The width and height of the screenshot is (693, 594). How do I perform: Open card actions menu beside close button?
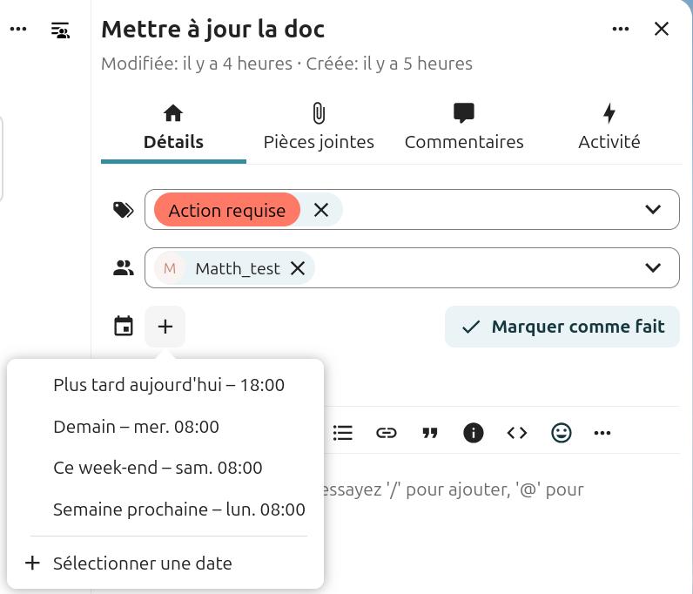click(621, 29)
